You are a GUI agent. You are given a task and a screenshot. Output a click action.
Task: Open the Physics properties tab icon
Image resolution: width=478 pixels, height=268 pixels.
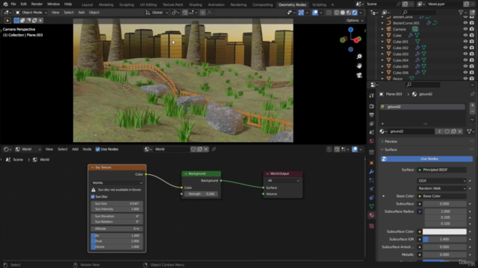371,189
